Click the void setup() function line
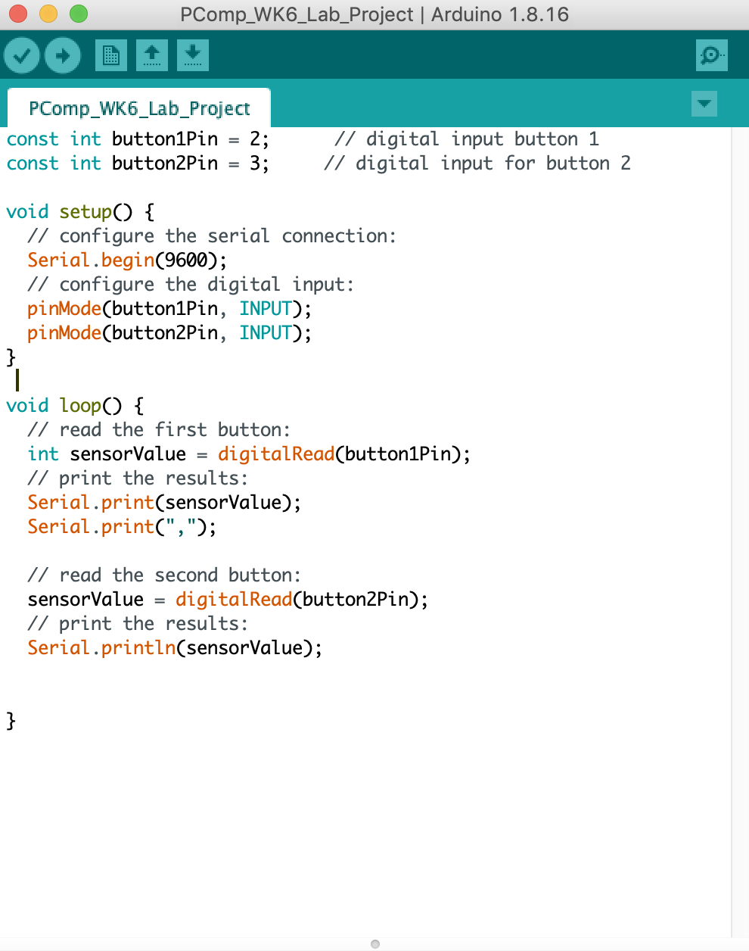 [80, 212]
